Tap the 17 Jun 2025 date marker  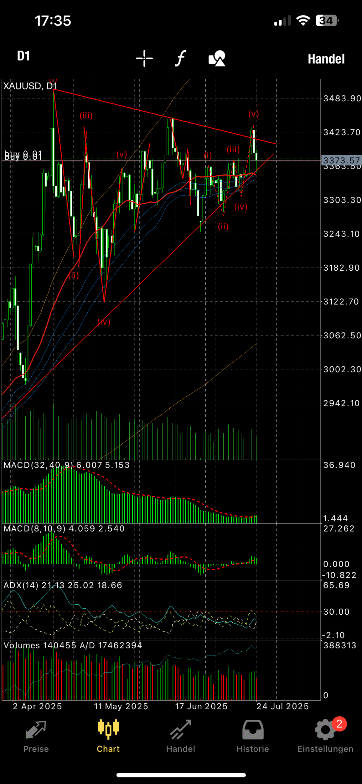(201, 707)
